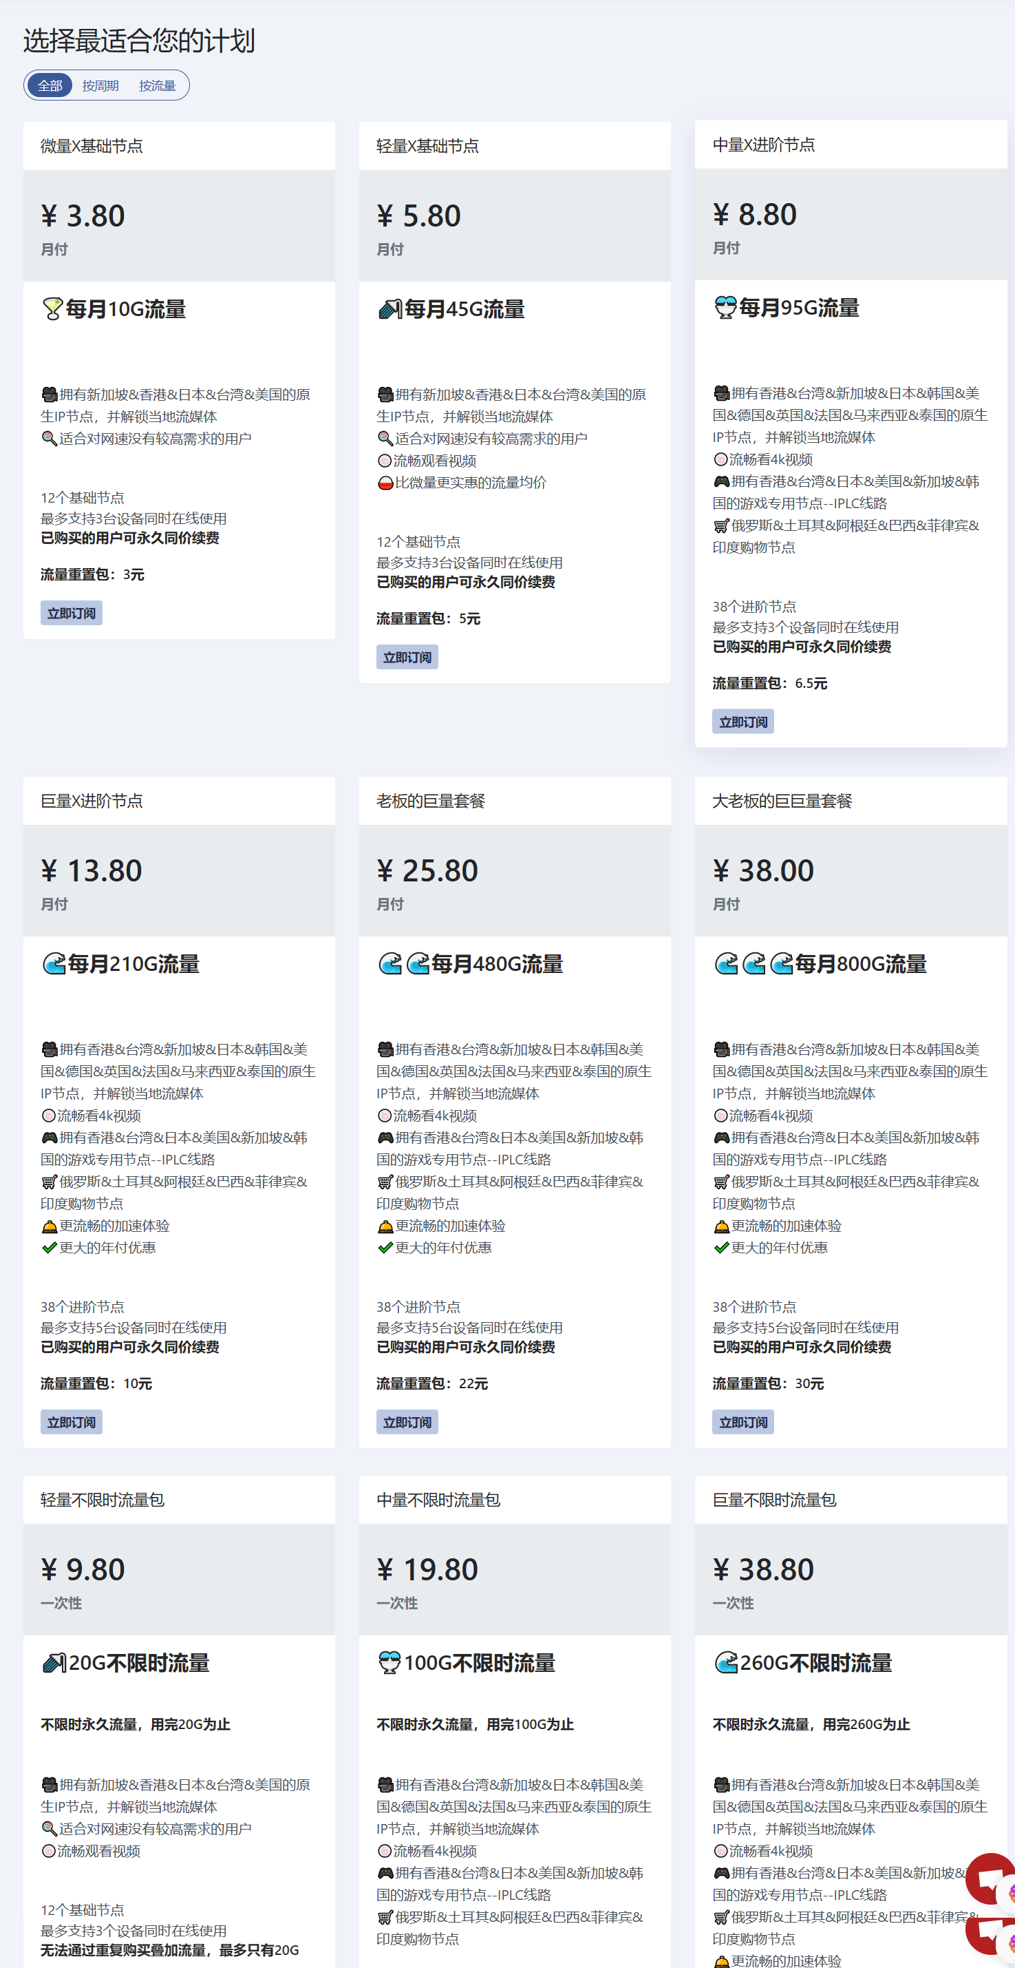Select the 全部 filter tab
The image size is (1015, 1968).
(x=50, y=85)
